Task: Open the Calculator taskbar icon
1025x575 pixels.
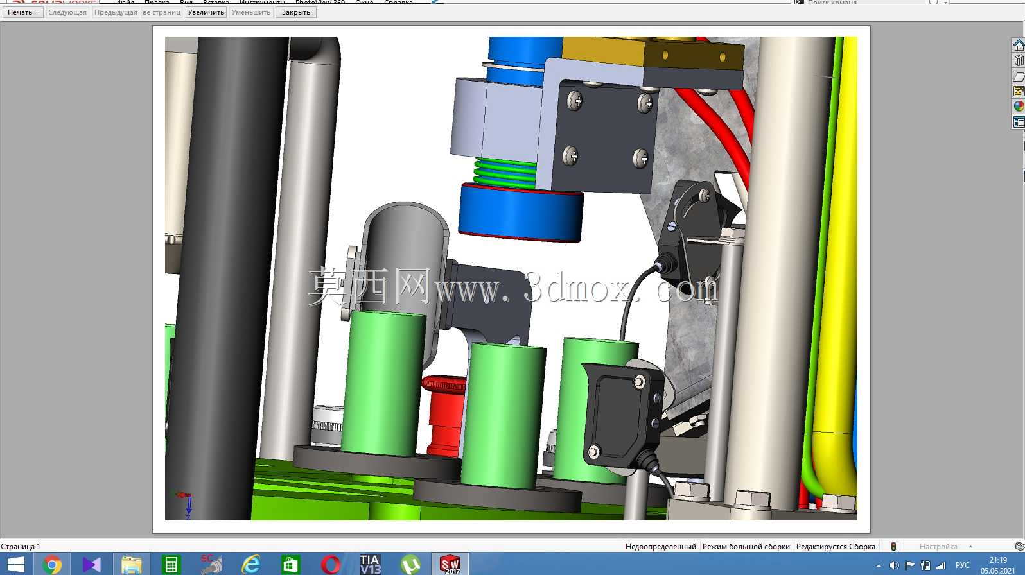Action: tap(171, 564)
